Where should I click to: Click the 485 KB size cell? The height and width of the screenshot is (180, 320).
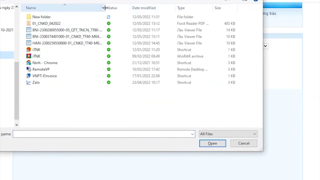click(x=230, y=23)
